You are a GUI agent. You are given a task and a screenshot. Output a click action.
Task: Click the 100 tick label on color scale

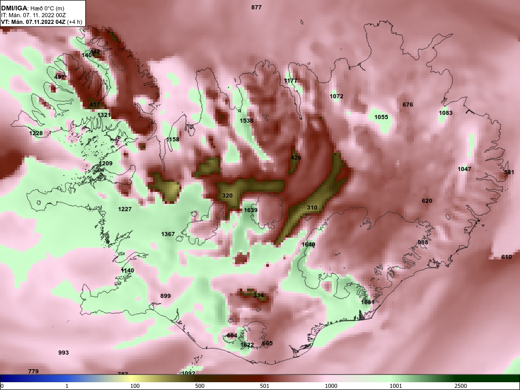click(135, 386)
